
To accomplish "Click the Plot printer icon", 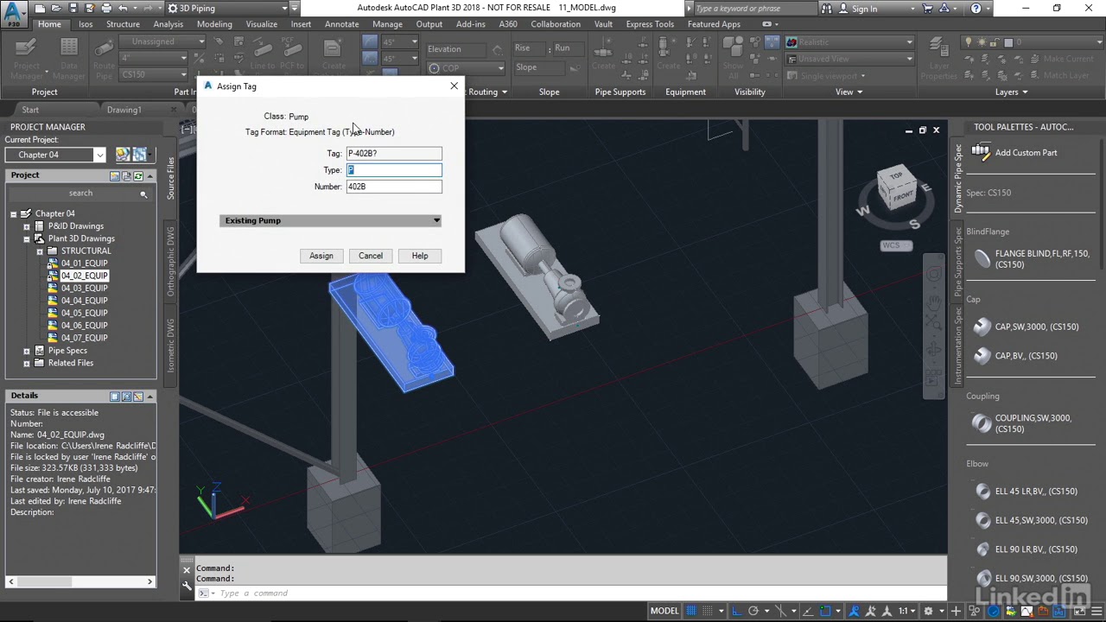I will pyautogui.click(x=106, y=8).
